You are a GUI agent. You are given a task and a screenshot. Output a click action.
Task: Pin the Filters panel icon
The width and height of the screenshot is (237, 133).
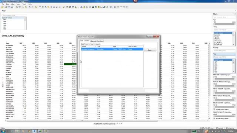click(x=233, y=14)
